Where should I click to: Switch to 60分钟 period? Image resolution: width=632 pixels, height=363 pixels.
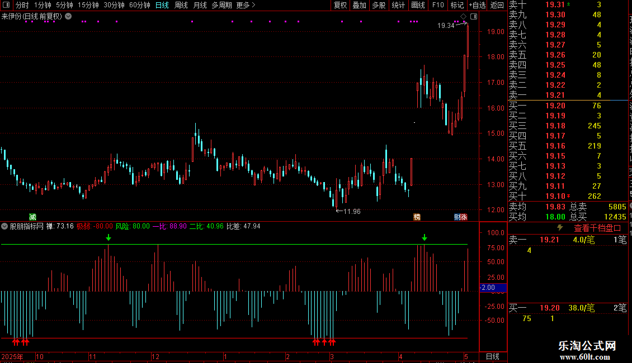[x=140, y=5]
